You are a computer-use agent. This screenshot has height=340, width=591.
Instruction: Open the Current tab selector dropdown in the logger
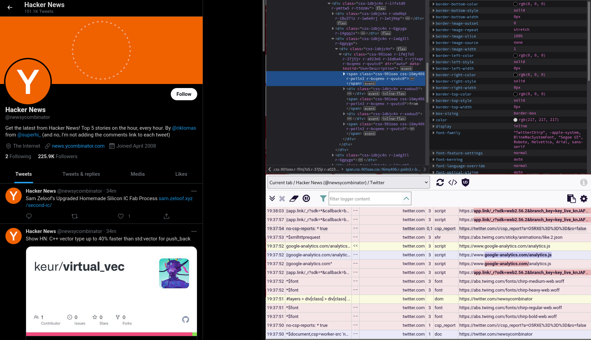(349, 183)
